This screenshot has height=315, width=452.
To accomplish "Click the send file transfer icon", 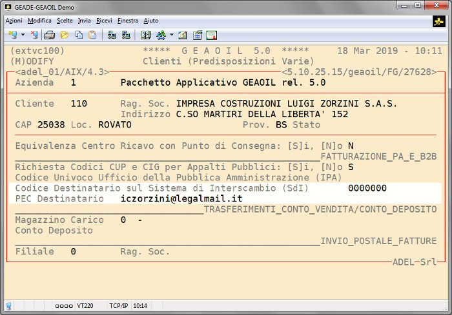I will (112, 35).
